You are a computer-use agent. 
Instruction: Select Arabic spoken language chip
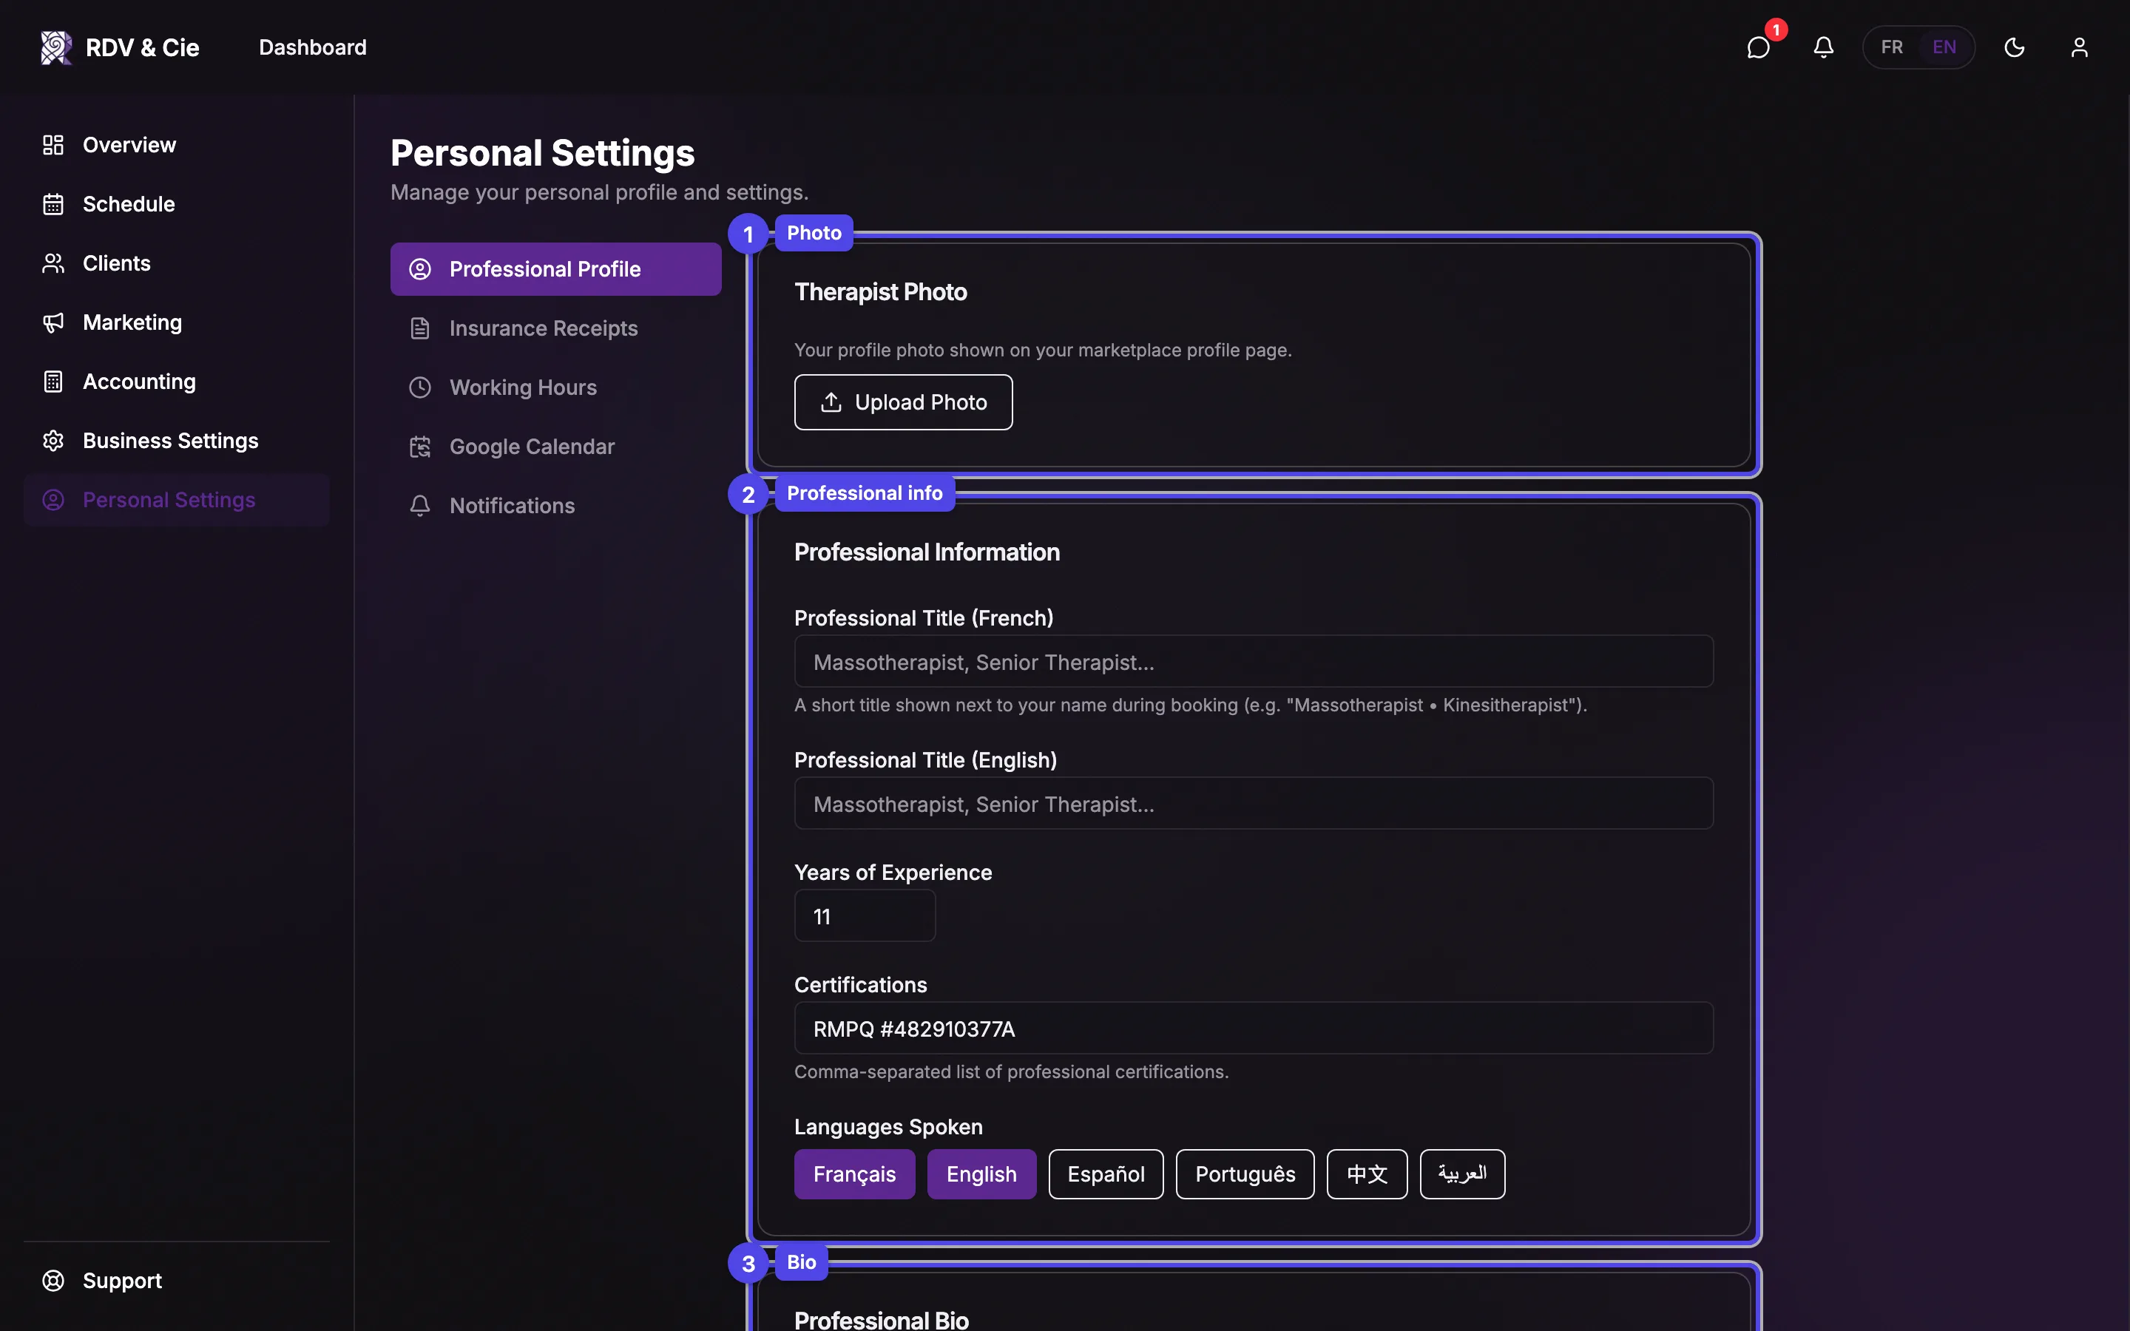pos(1462,1174)
